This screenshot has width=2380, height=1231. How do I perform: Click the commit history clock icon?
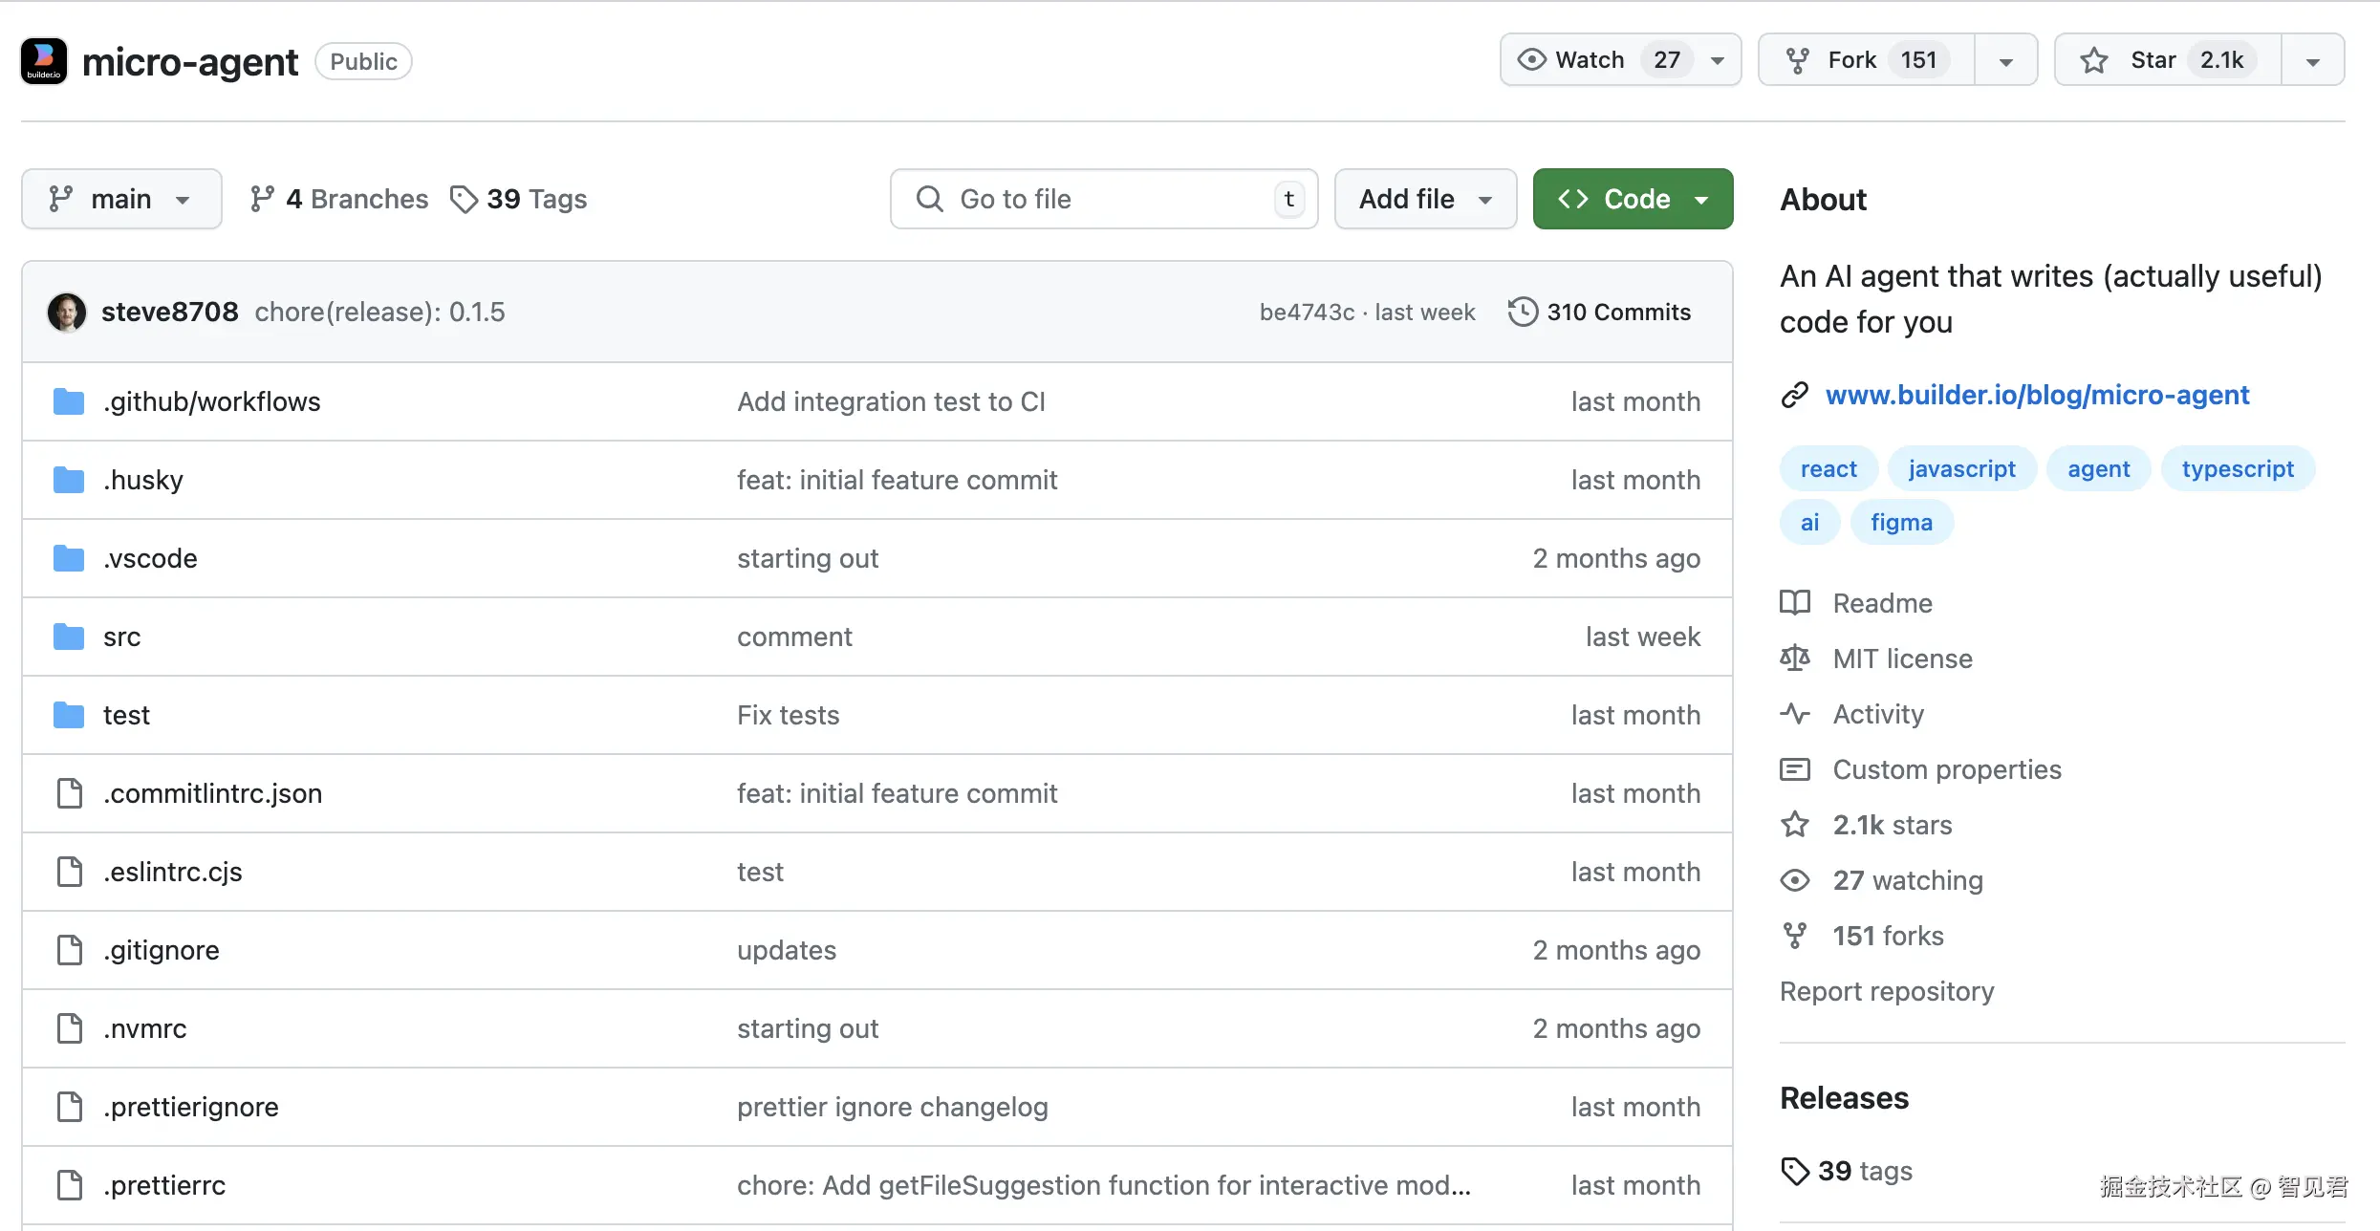pos(1523,313)
